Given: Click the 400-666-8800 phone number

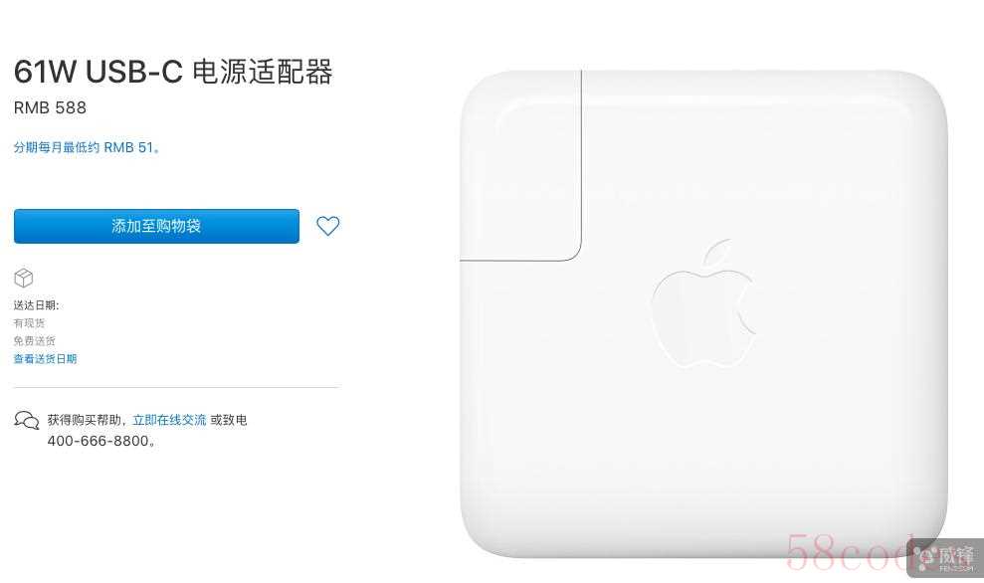Looking at the screenshot, I should click(98, 441).
